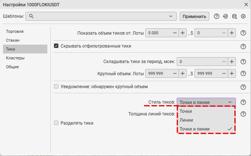Expand the Шаблоны template dropdown
The image size is (251, 156).
170,16
